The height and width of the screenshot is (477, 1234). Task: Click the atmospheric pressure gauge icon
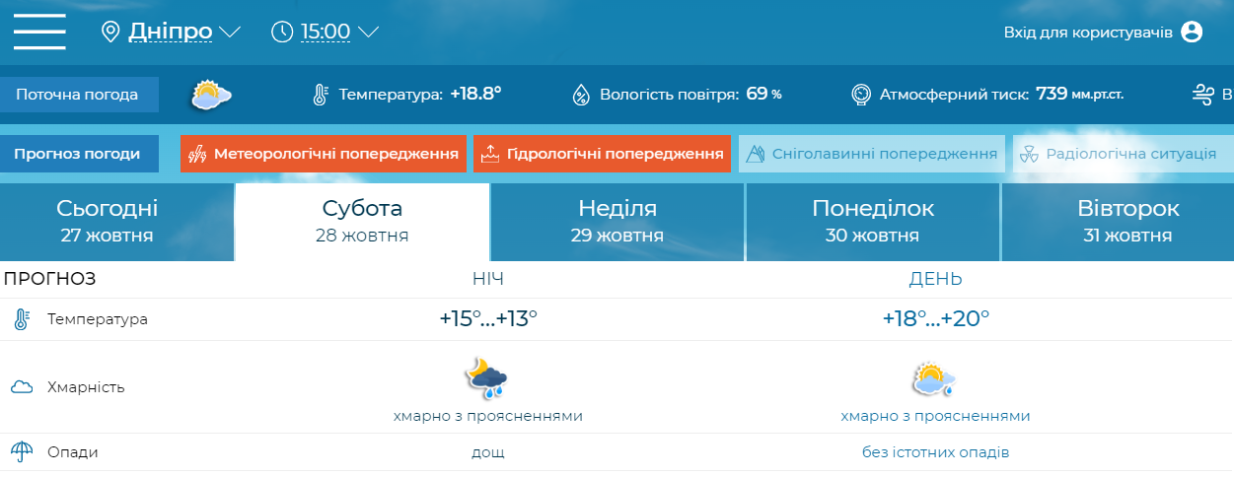861,95
